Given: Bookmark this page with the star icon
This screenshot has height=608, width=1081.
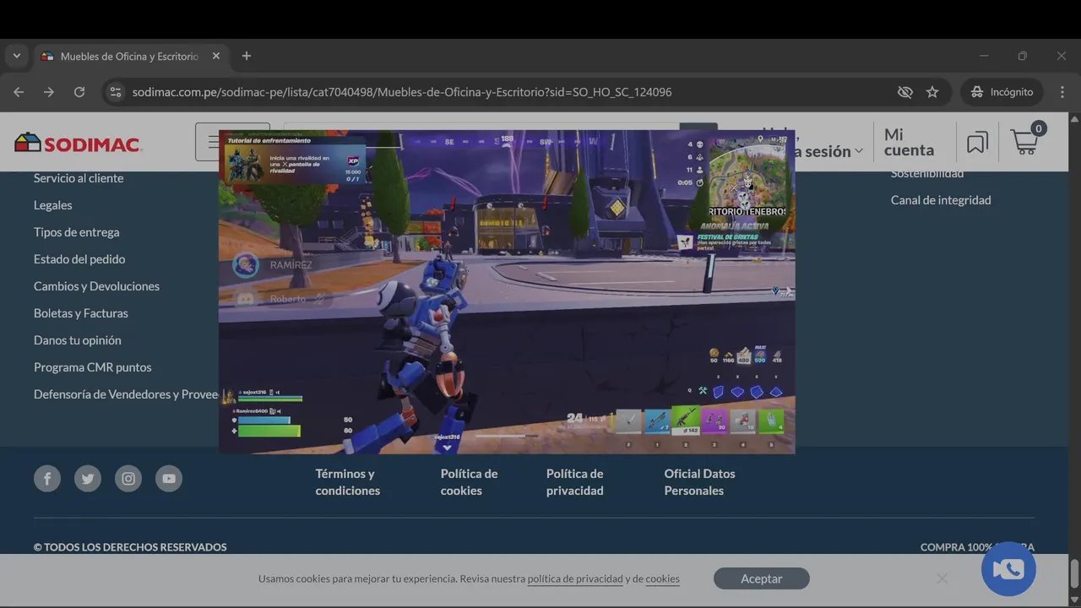Looking at the screenshot, I should point(932,92).
